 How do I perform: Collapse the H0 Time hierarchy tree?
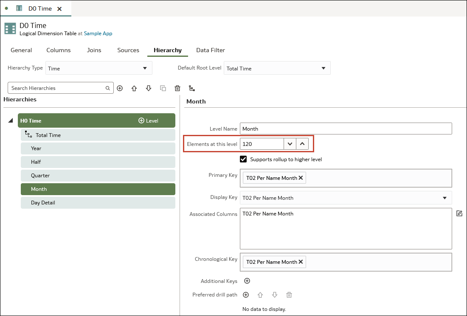[11, 120]
